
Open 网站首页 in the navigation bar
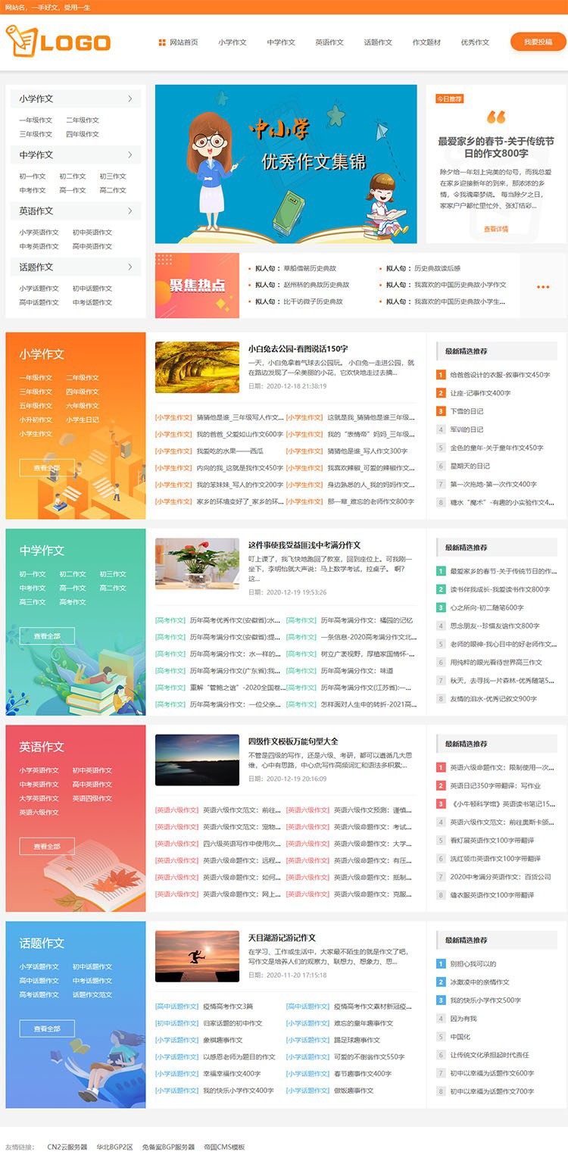click(184, 42)
